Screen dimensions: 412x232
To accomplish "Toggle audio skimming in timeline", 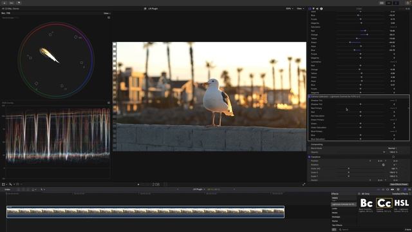I will click(x=383, y=189).
